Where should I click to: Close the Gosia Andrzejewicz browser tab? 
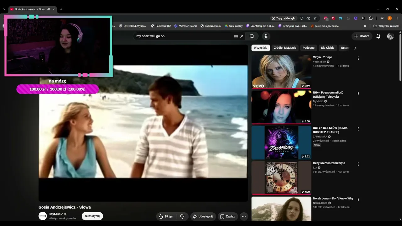tap(54, 9)
